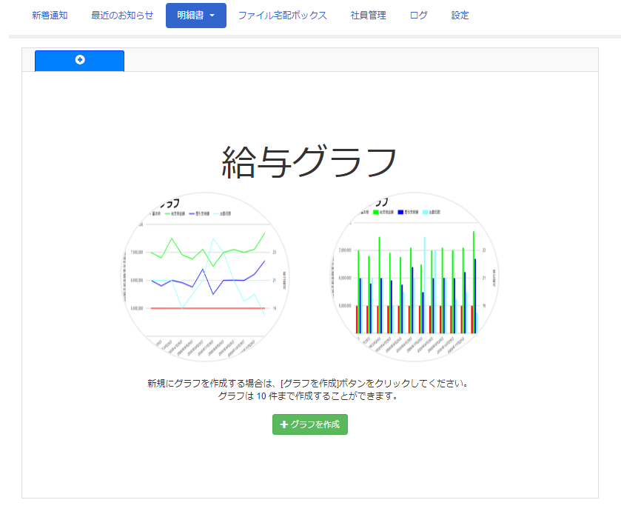621x517 pixels.
Task: Click the dark blue legend marker in bar chart
Action: coord(401,213)
